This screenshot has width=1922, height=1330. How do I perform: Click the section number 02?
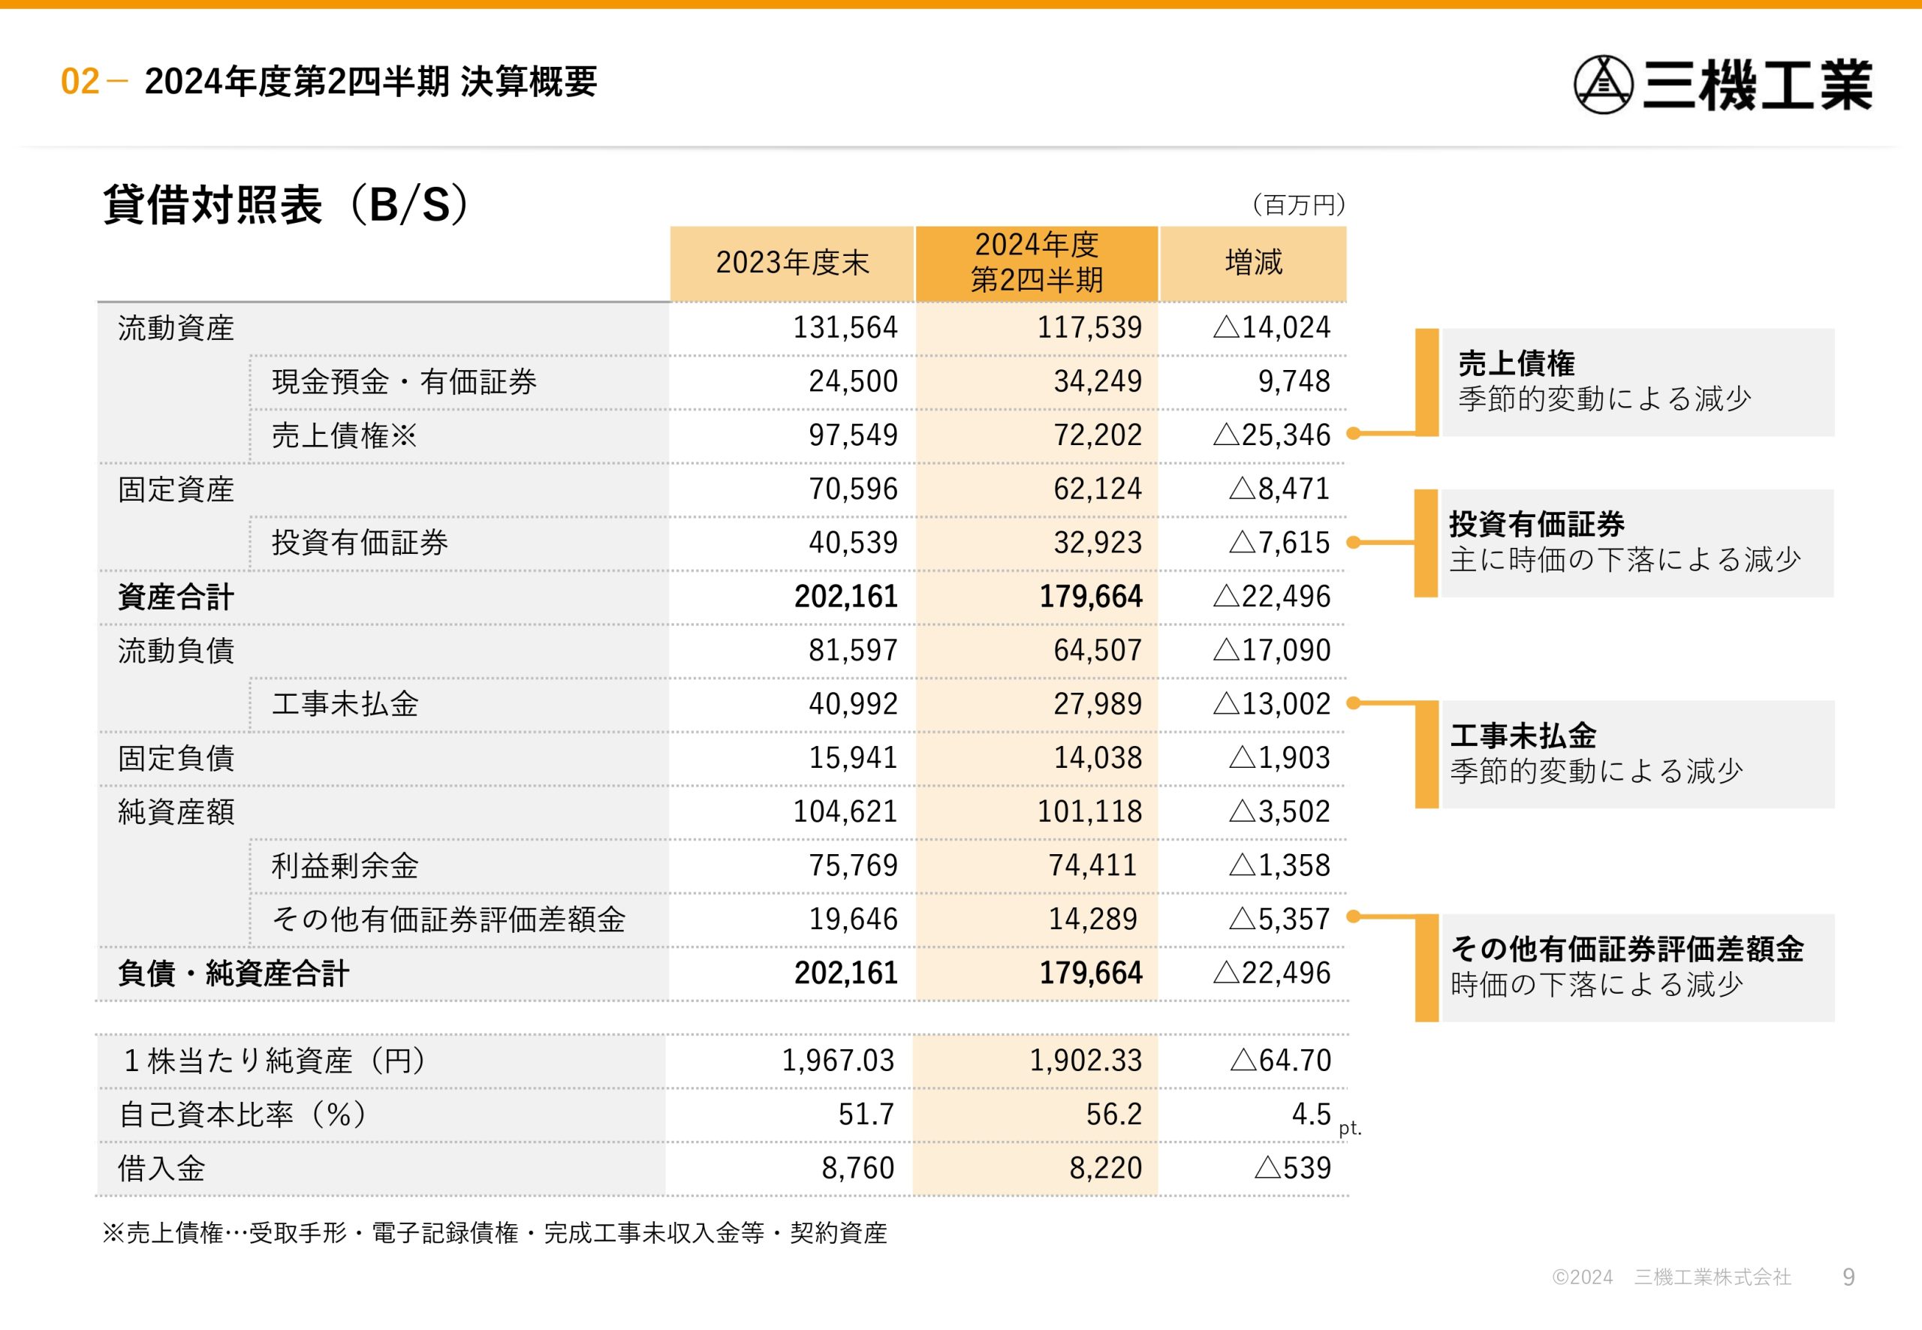(x=80, y=82)
